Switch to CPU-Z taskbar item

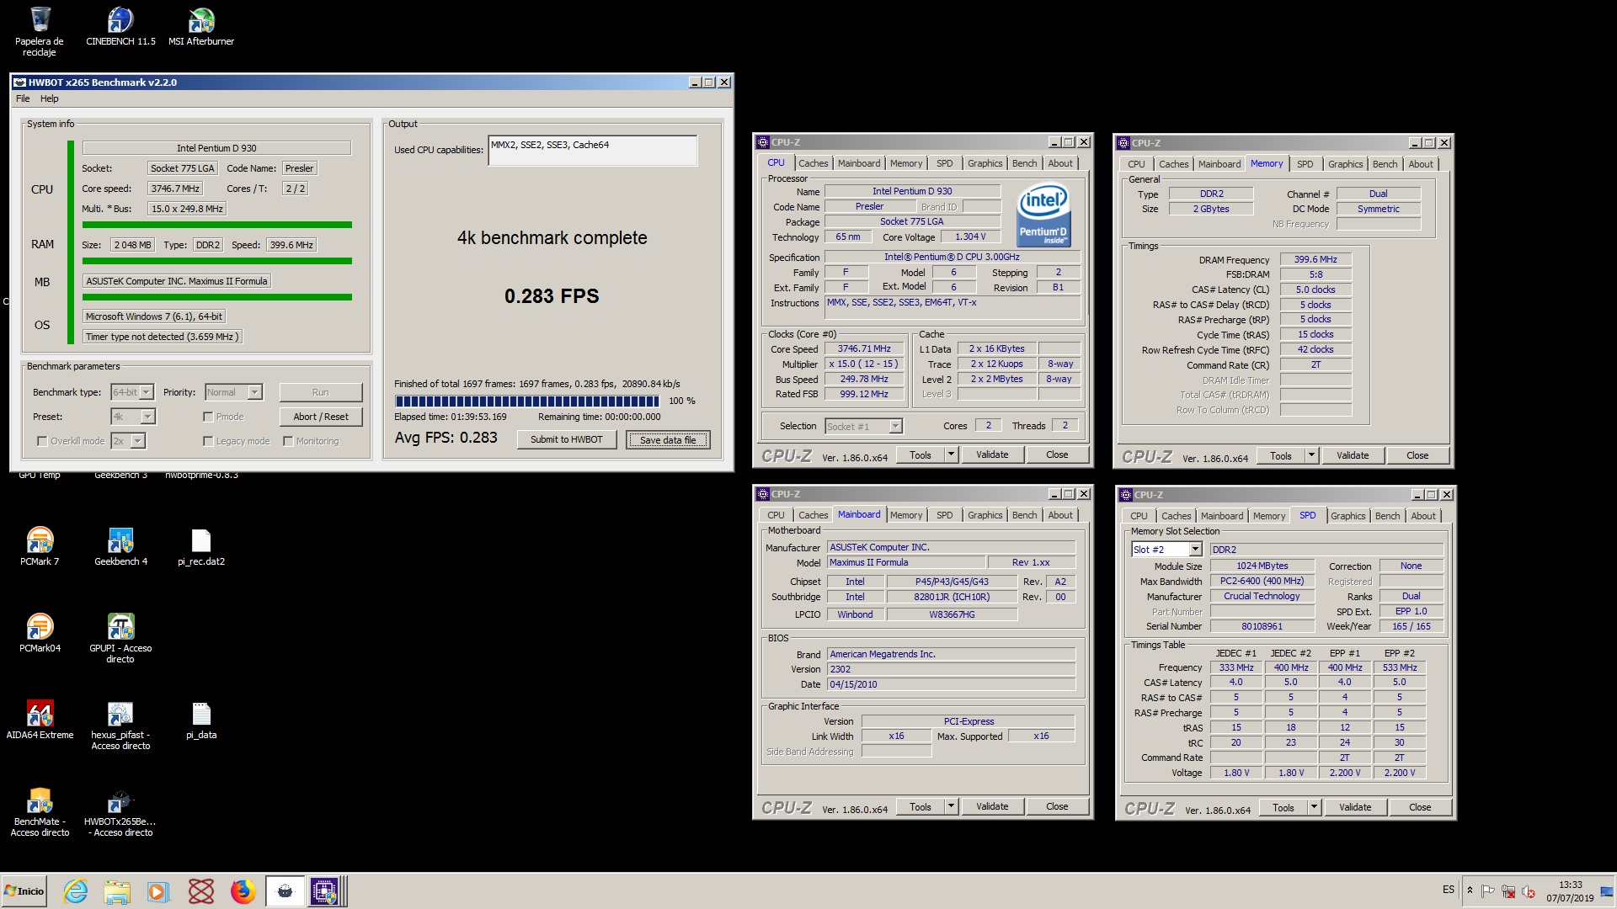click(x=325, y=890)
